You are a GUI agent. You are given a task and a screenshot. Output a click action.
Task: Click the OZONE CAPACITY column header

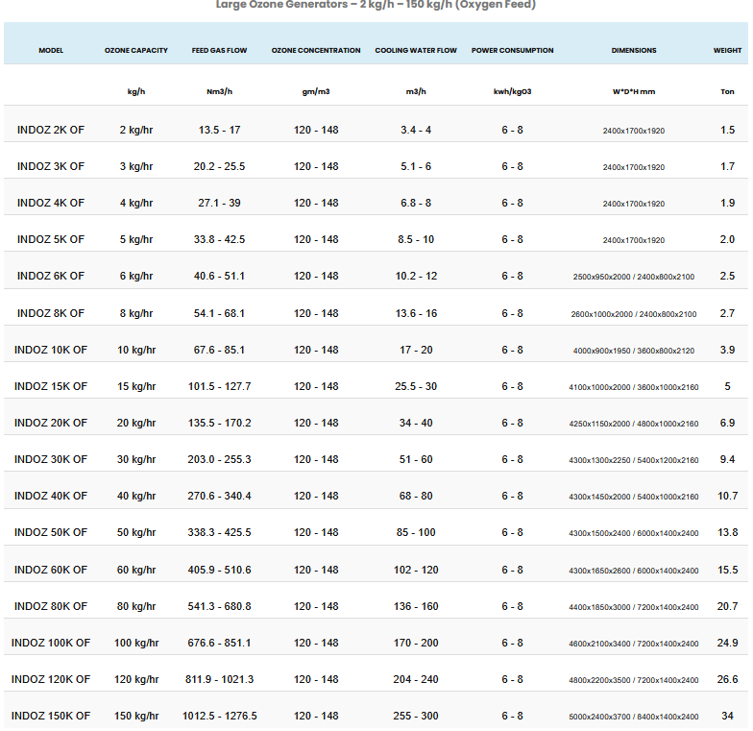pos(136,51)
